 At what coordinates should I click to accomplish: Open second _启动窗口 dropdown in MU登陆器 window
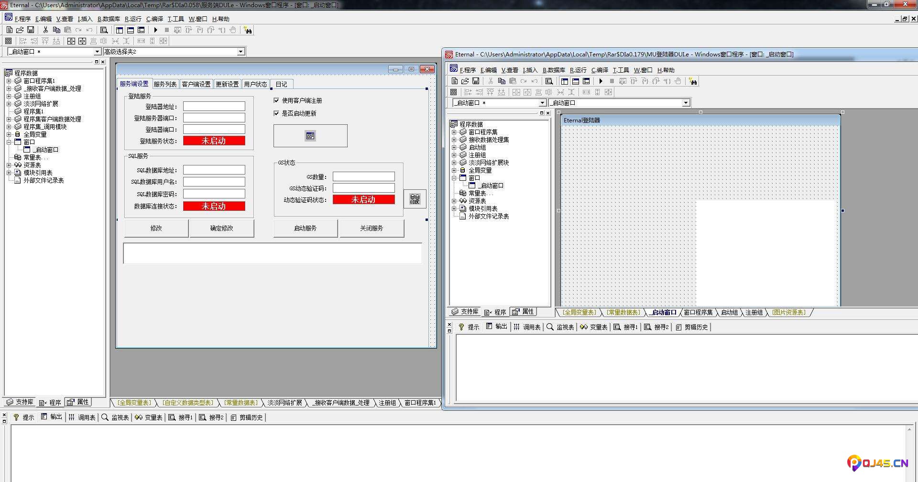pos(686,103)
